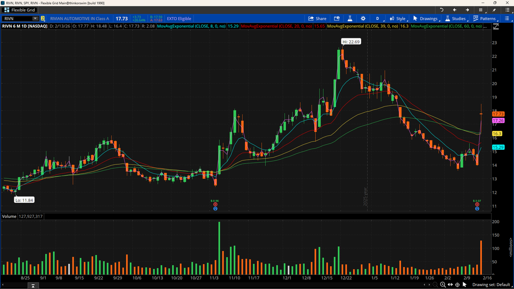Toggle the chart scale icon at top right

click(496, 27)
